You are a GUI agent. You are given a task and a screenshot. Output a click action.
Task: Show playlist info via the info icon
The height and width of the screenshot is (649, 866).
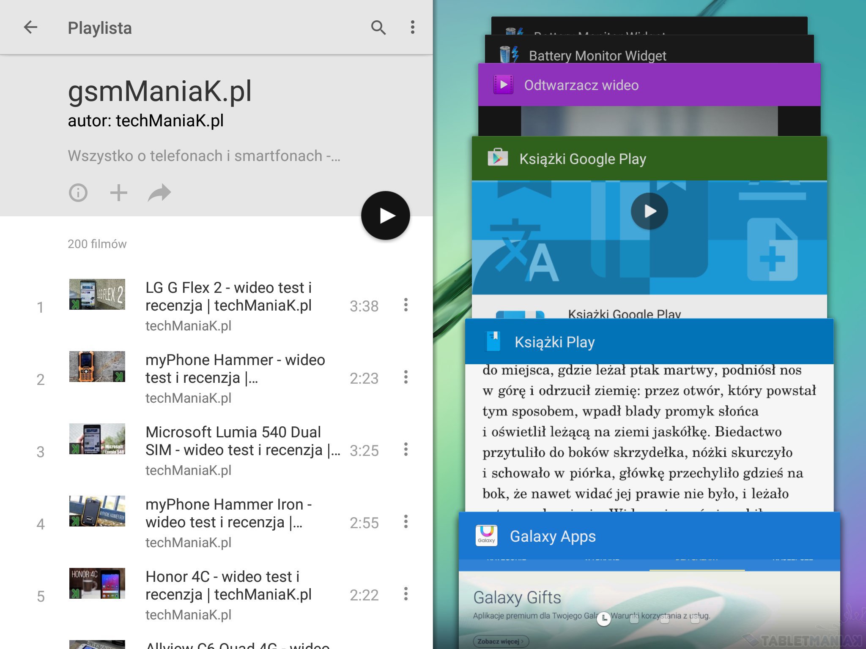coord(78,193)
